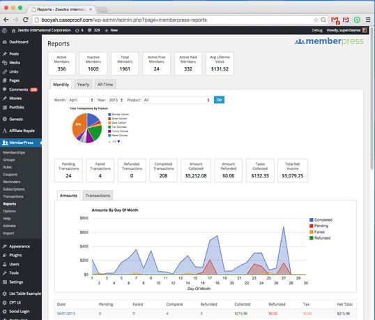
Task: Bookmark the page with star icon
Action: point(316,20)
